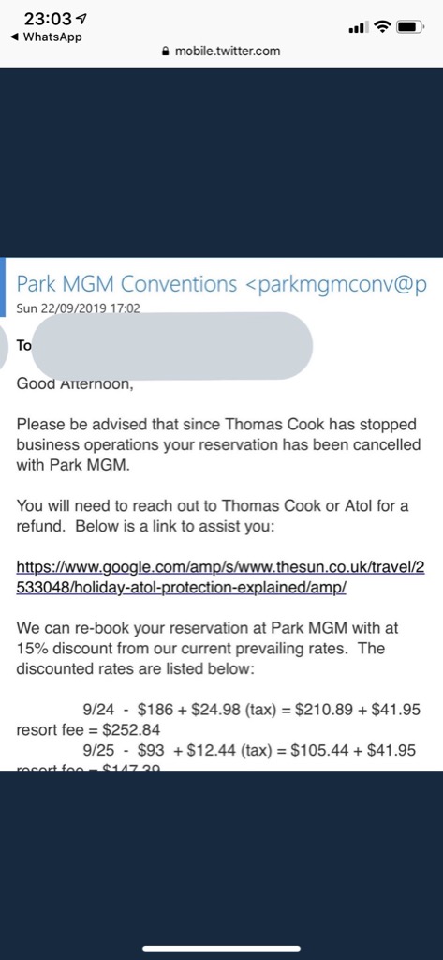The width and height of the screenshot is (443, 960).
Task: Tap the 23:03 clock in status bar
Action: pos(49,19)
